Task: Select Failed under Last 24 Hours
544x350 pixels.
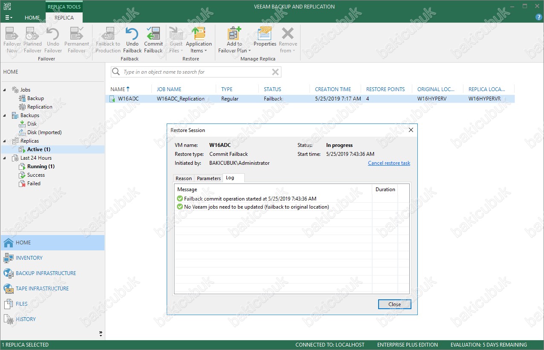Action: tap(34, 184)
